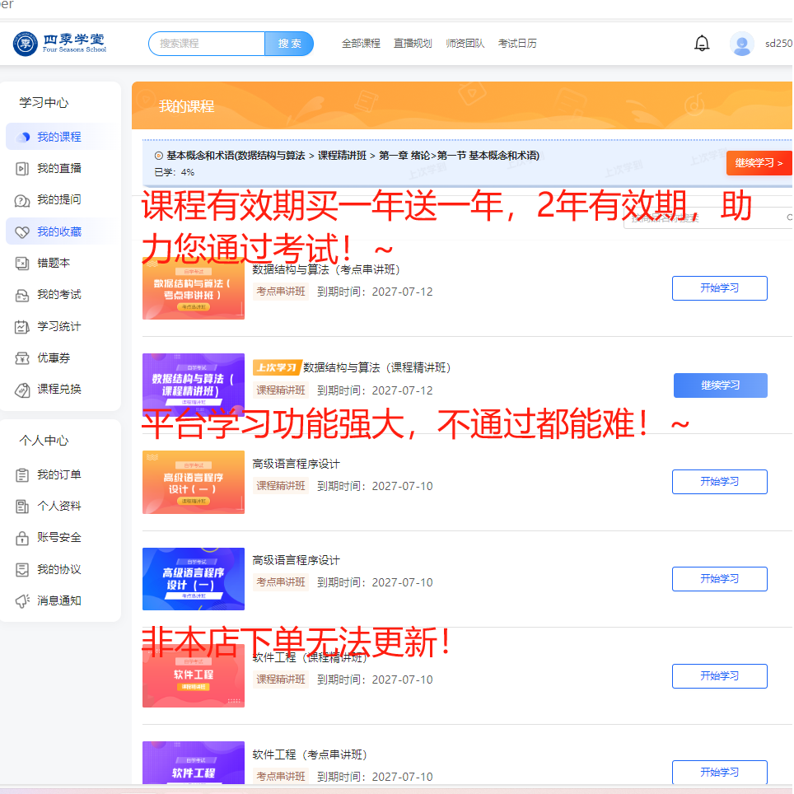Image resolution: width=794 pixels, height=794 pixels.
Task: Click the 个人资料 profile icon
Action: tap(22, 507)
